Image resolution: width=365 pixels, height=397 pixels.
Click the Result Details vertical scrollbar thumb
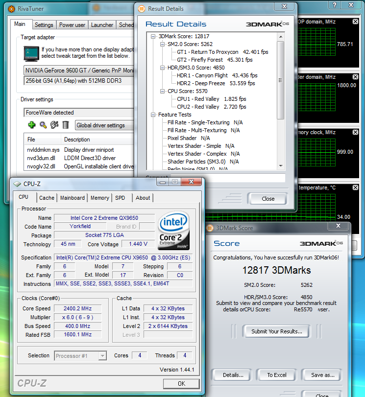click(280, 80)
